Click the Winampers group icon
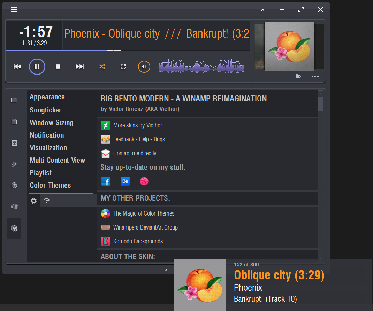 [x=106, y=228]
